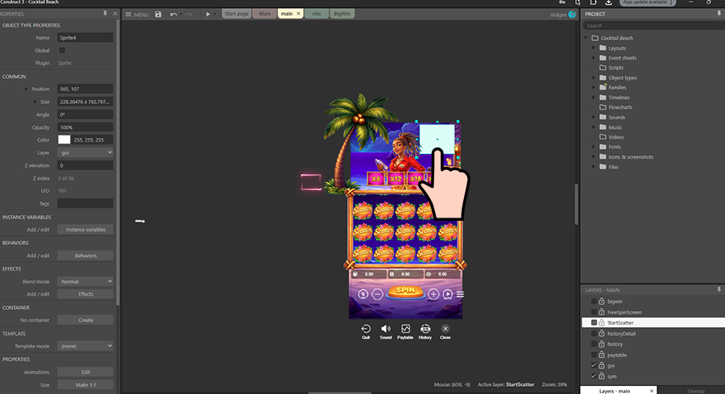Expand the Layouts folder

tap(594, 48)
